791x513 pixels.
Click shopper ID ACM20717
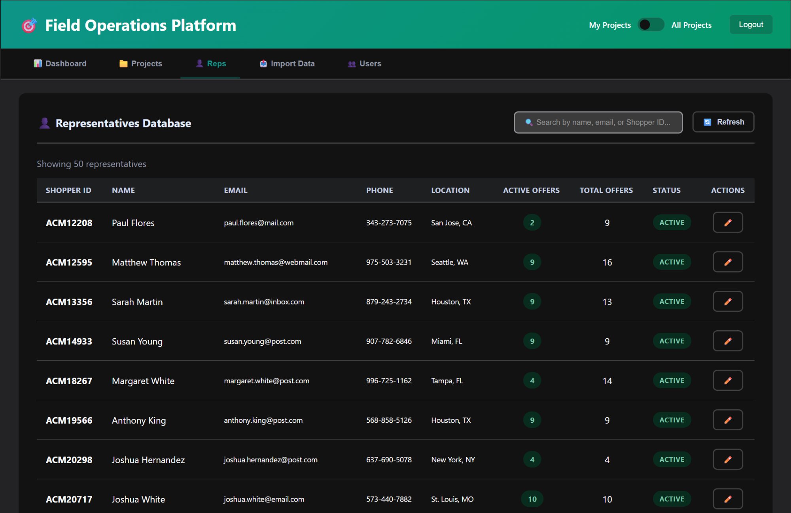tap(69, 500)
